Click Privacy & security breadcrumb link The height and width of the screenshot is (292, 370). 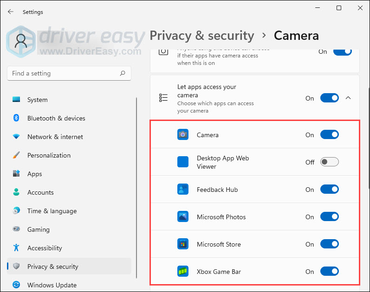point(201,36)
